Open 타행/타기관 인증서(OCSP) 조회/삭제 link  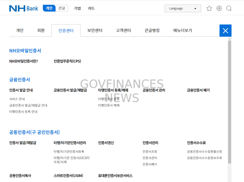(71, 160)
